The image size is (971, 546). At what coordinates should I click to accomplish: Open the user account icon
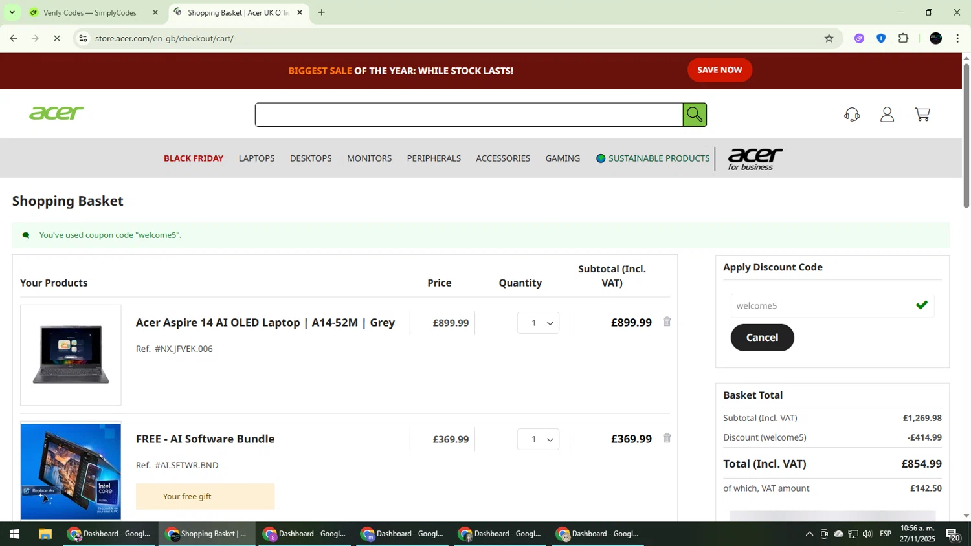[x=887, y=115]
